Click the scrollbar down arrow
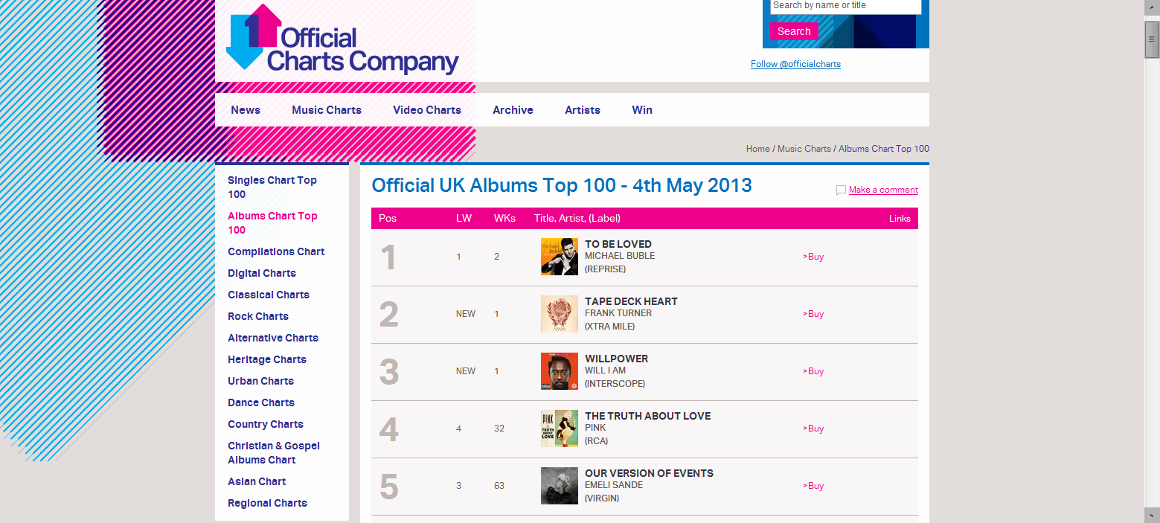Screen dimensions: 1160x523 click(1152, 515)
